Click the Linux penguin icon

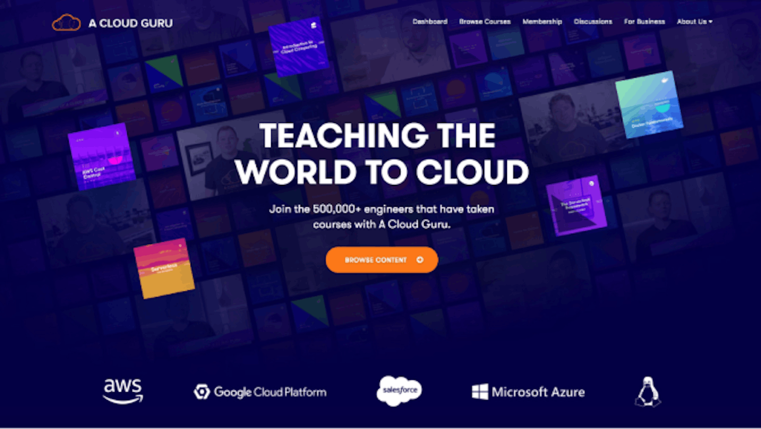648,391
